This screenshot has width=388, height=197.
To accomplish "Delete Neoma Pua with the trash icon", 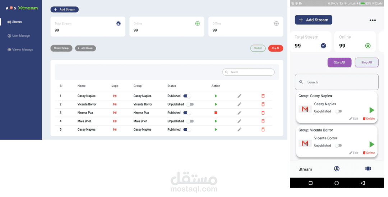I will [263, 113].
